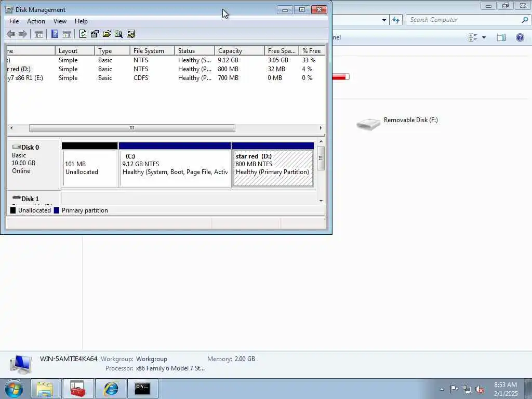This screenshot has width=532, height=399.
Task: Toggle Show/Hide Console Tree toolbar icon
Action: [38, 34]
